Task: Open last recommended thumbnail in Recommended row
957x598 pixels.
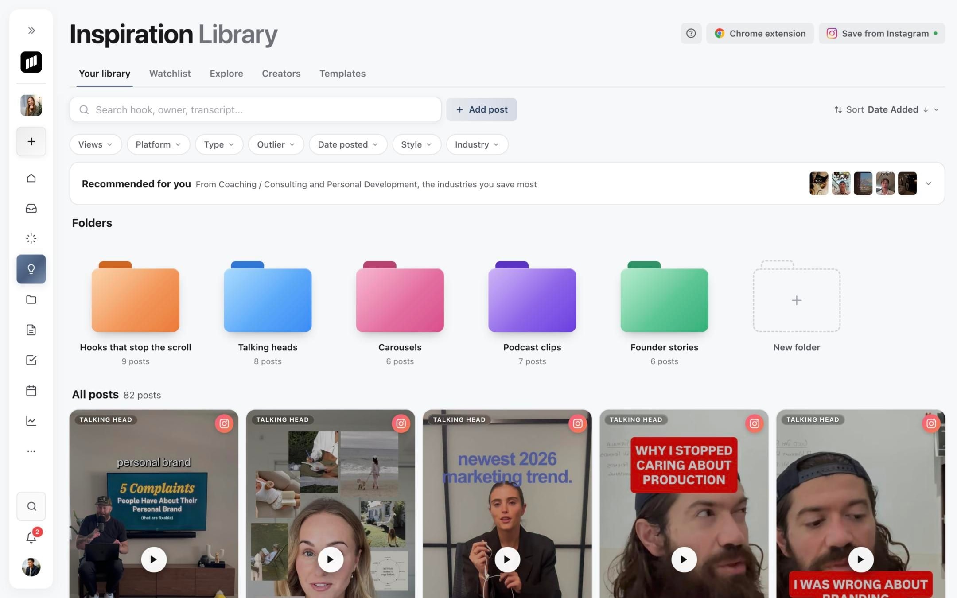Action: pos(907,183)
